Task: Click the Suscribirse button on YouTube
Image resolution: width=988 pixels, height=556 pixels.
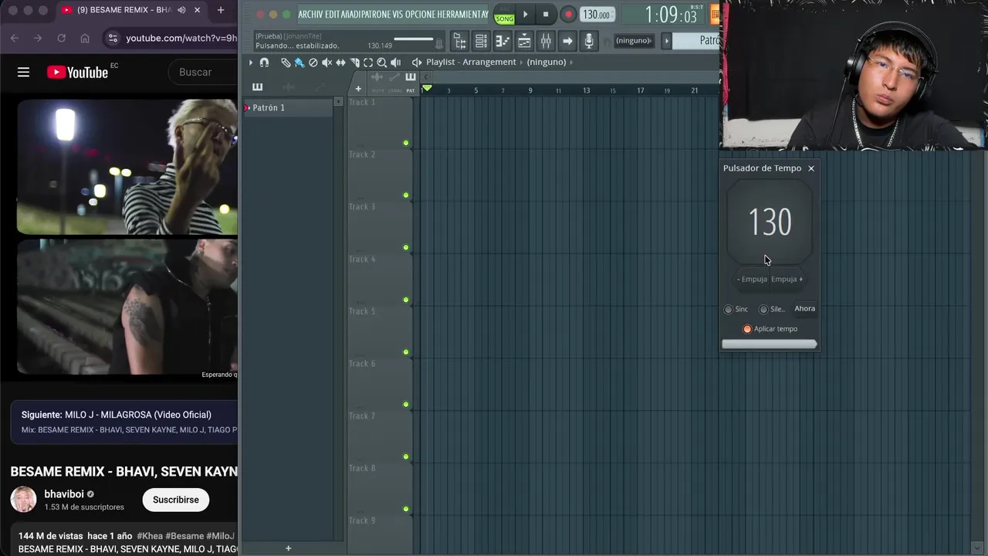Action: tap(176, 500)
